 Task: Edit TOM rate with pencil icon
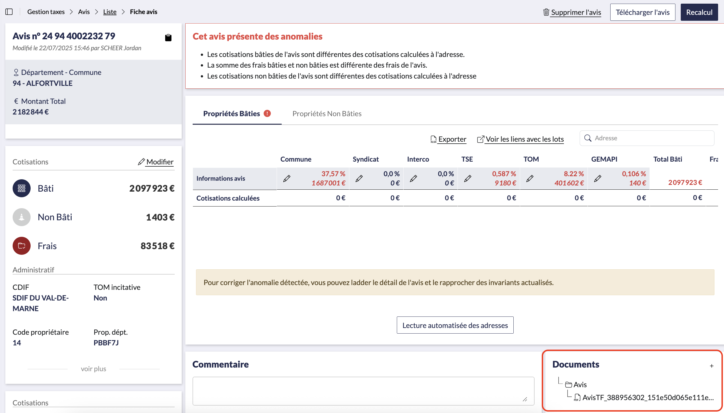click(529, 178)
